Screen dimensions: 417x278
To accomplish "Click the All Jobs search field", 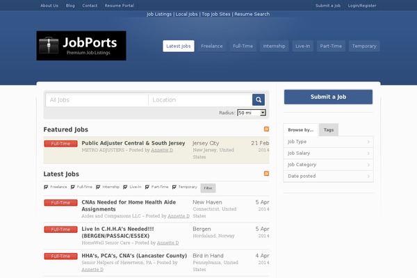I will point(97,100).
